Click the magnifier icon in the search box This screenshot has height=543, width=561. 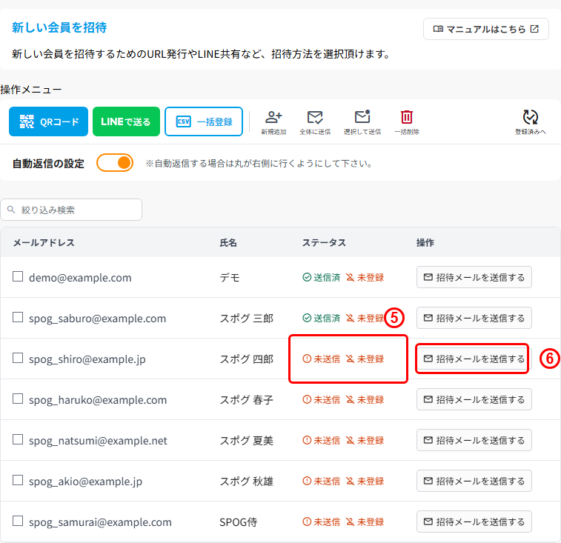11,210
